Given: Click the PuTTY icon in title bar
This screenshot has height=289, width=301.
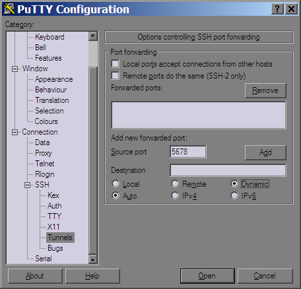Looking at the screenshot, I should click(9, 9).
